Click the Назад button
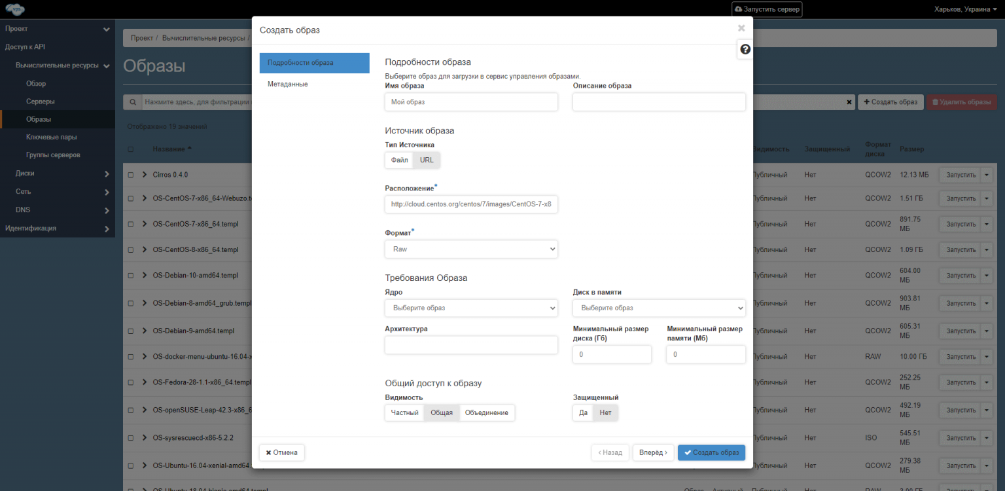The width and height of the screenshot is (1005, 491). coord(610,452)
